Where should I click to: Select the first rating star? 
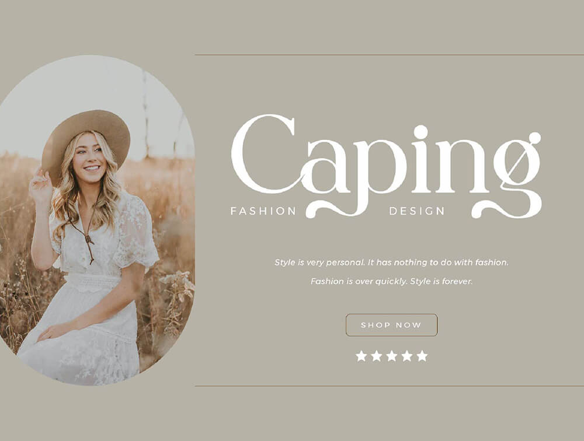click(x=361, y=356)
